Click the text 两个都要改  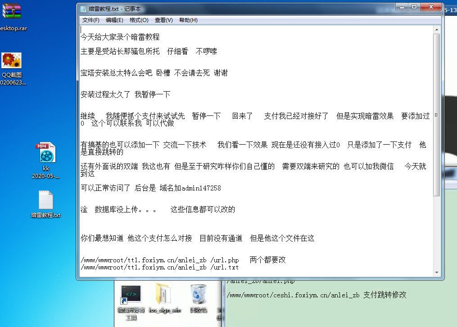click(x=267, y=260)
